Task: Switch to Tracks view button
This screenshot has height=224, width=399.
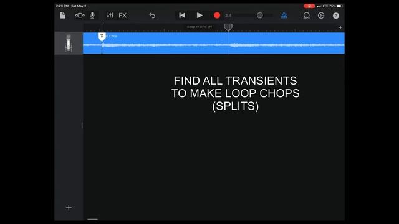Action: click(80, 16)
